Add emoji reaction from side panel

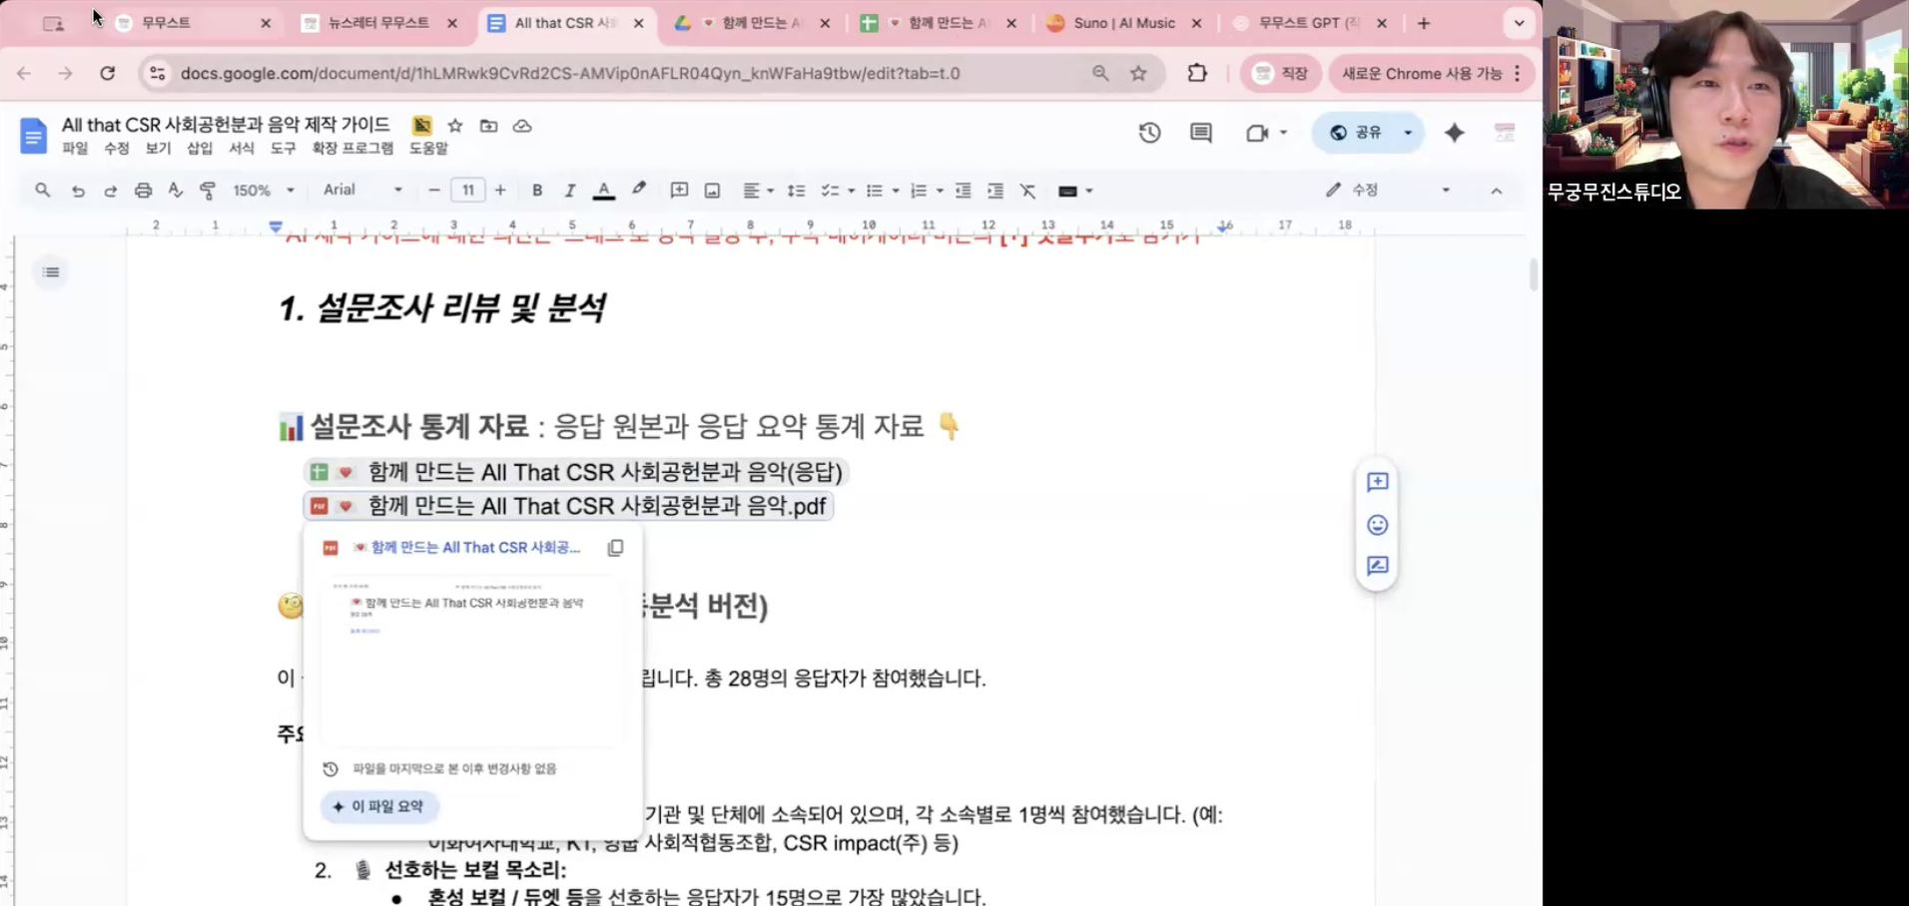pyautogui.click(x=1377, y=525)
